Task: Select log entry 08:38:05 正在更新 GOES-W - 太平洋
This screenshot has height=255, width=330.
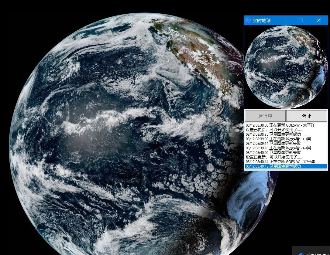Action: click(x=286, y=125)
